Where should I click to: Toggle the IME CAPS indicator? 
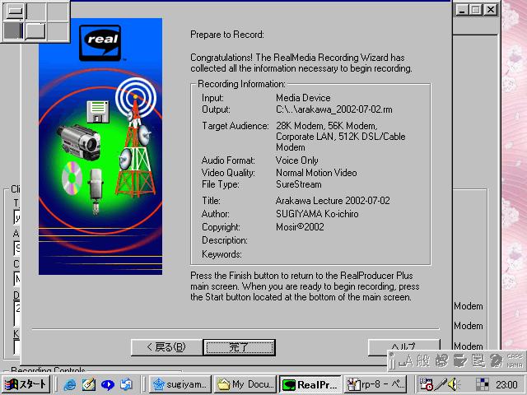(x=514, y=356)
